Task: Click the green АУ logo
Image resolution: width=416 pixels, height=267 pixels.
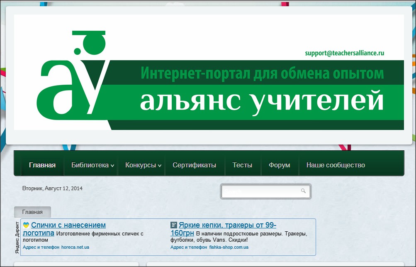Action: click(73, 75)
